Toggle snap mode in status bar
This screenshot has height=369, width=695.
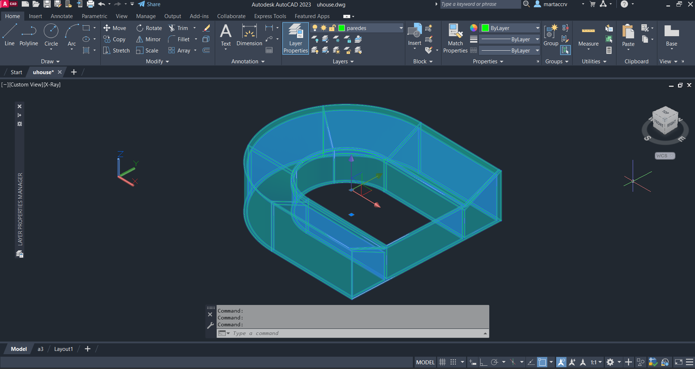click(453, 362)
